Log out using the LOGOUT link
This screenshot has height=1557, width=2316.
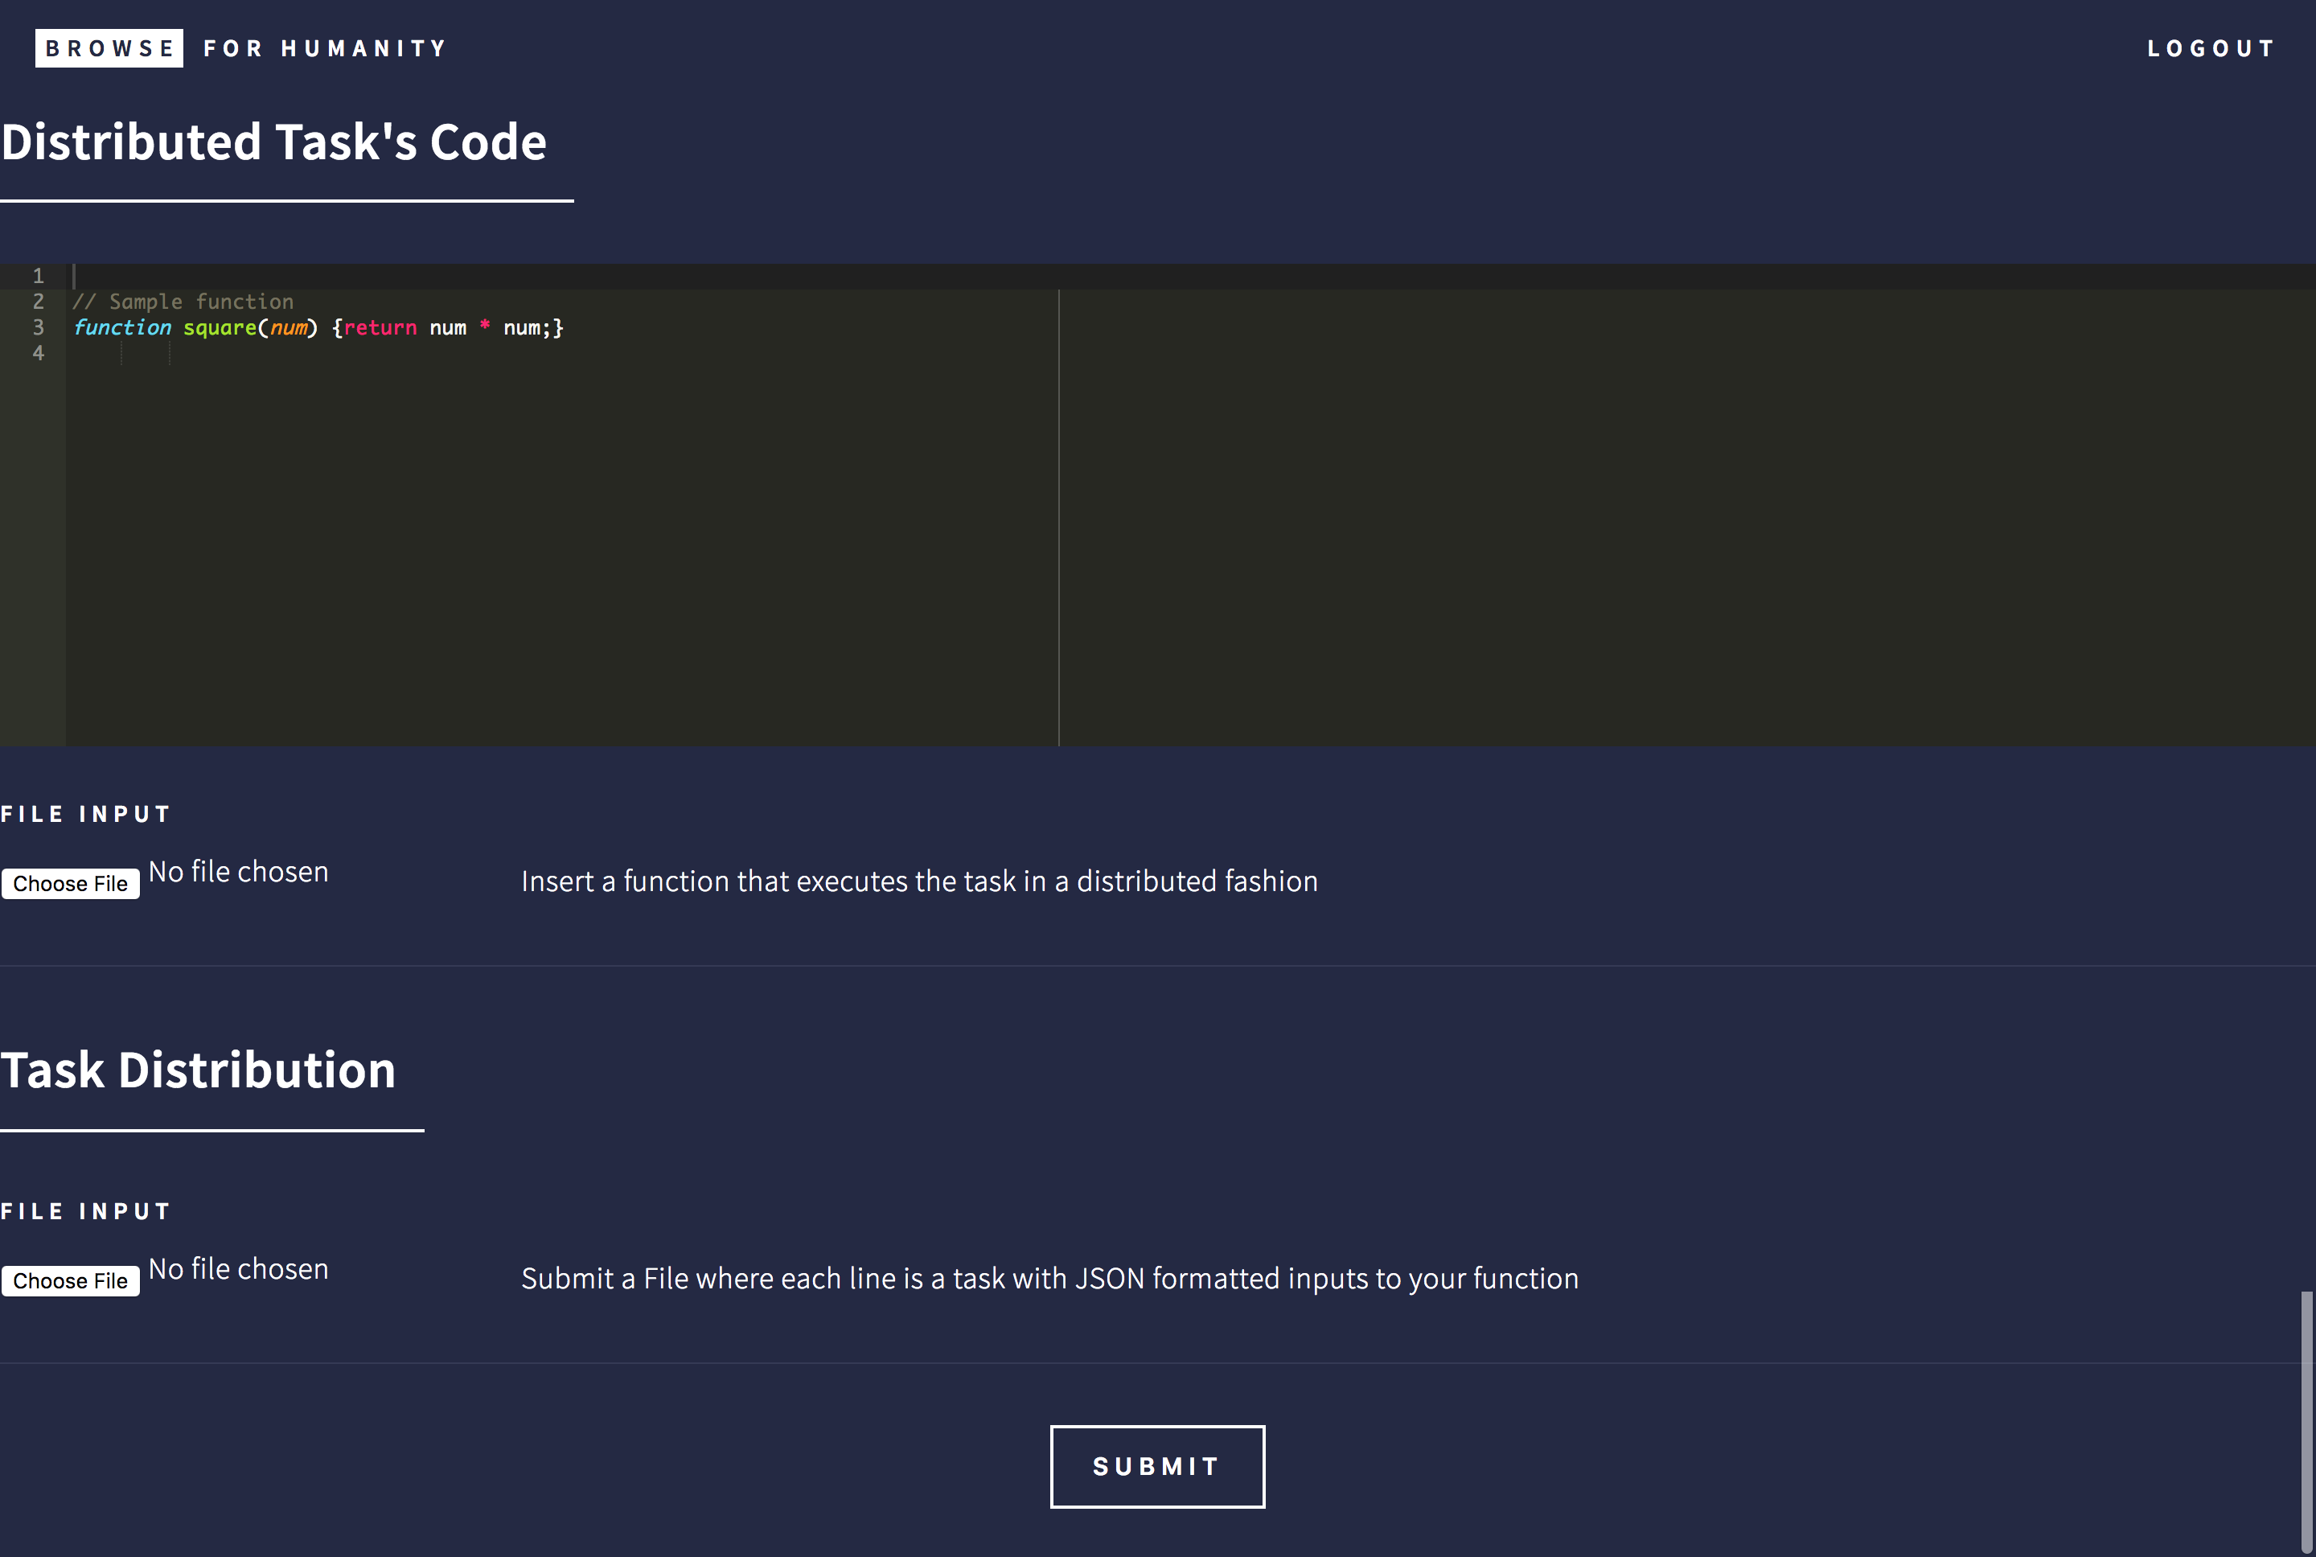2211,47
